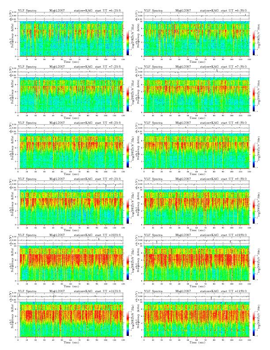Click the ch.1(V) waveform strip above 7:20:0 spectrogram

(x=71, y=72)
